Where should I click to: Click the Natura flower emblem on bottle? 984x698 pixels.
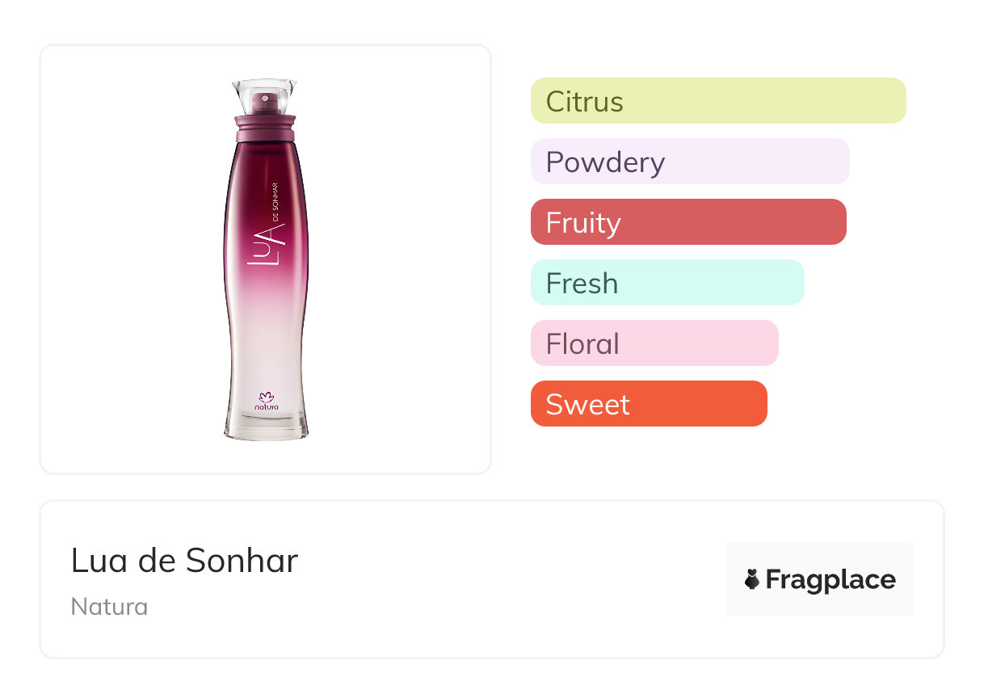267,397
